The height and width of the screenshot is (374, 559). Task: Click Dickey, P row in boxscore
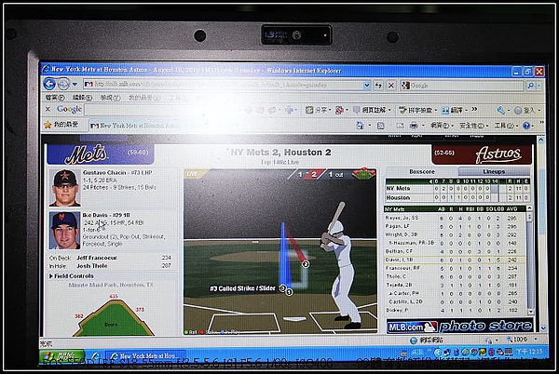(455, 311)
